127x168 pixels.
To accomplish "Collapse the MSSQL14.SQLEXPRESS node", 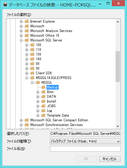I will [x=27, y=78].
